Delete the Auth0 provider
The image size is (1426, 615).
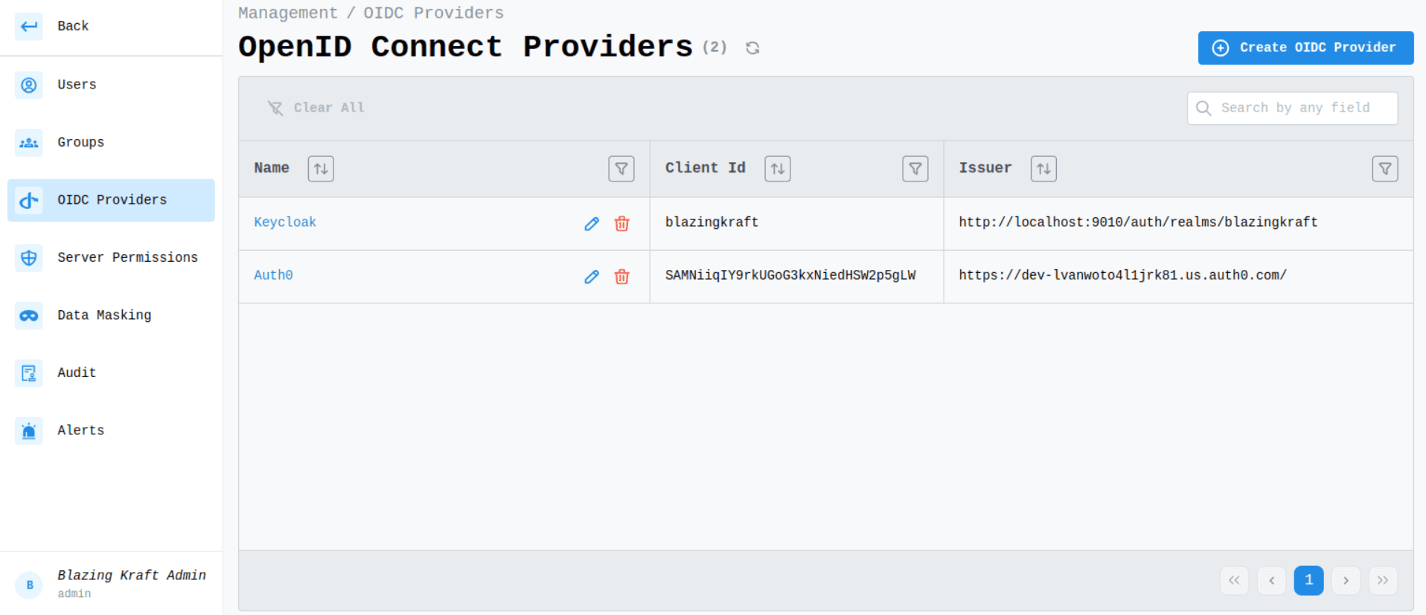pos(622,277)
